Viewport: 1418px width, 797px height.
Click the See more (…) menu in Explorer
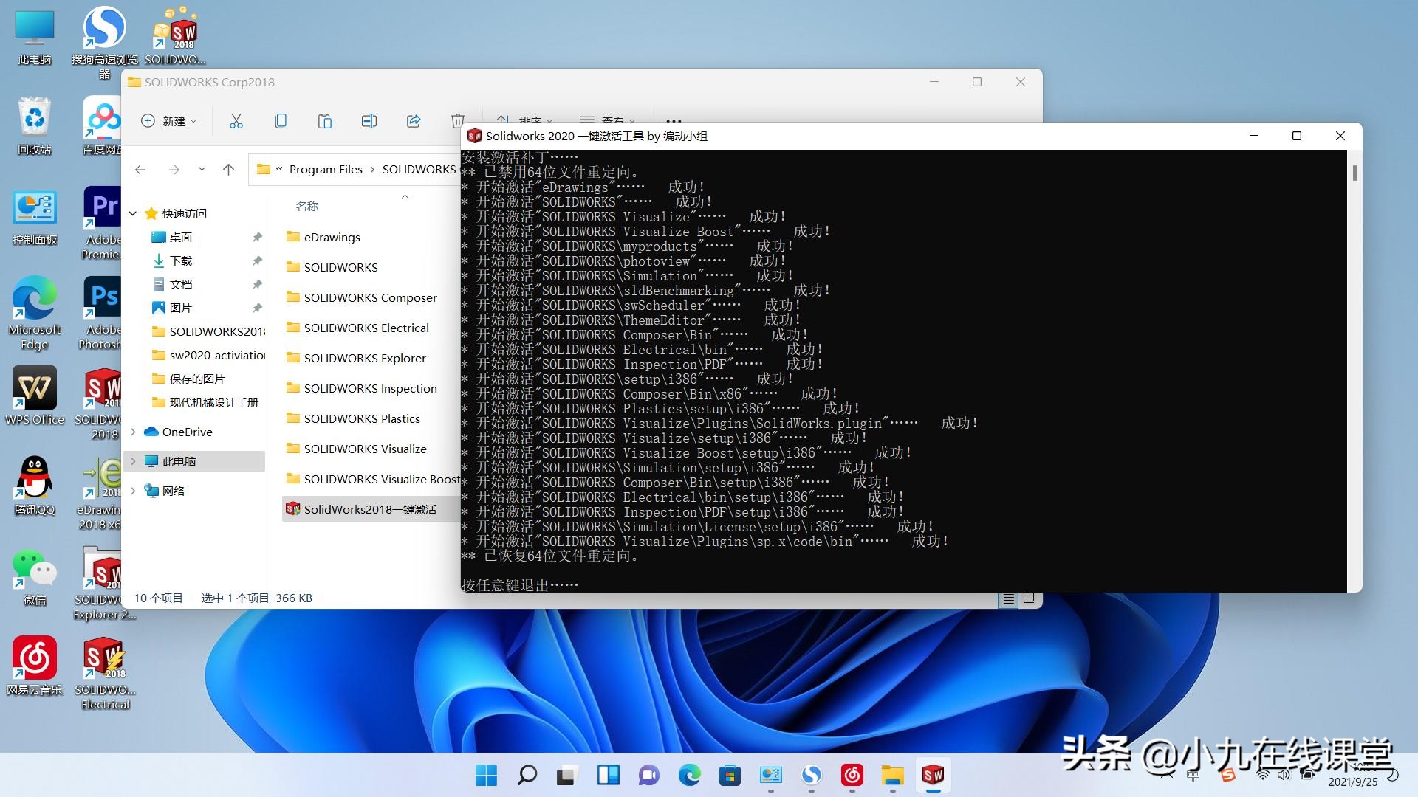coord(673,121)
